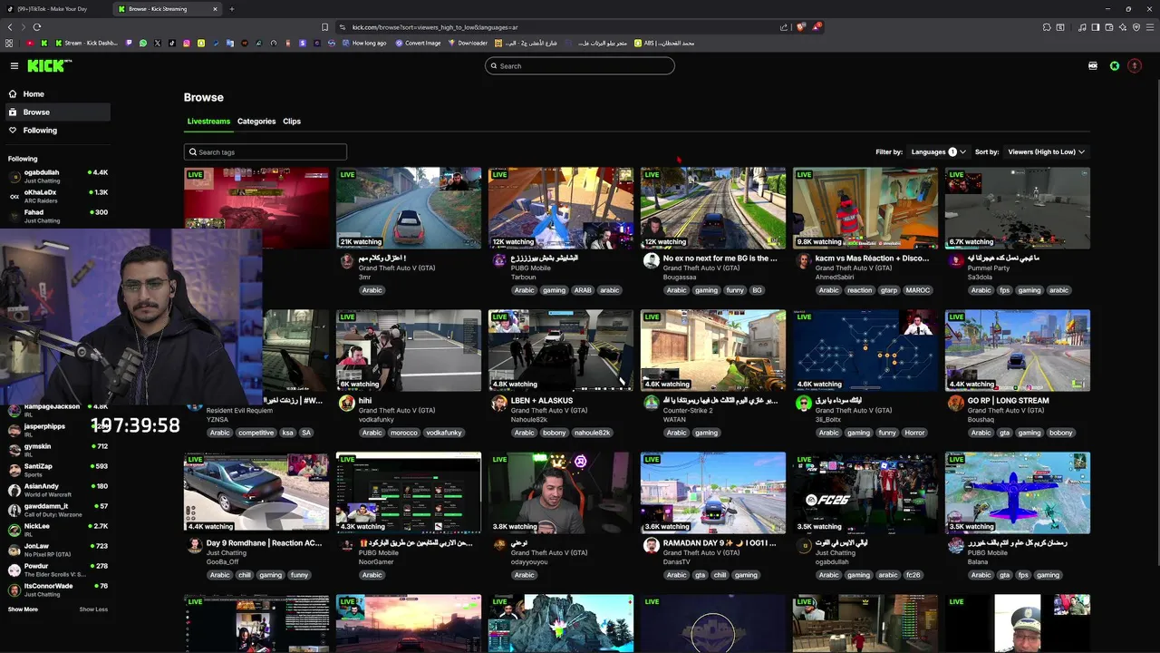The image size is (1160, 653).
Task: Click Show Less under recommended channels
Action: coord(93,609)
